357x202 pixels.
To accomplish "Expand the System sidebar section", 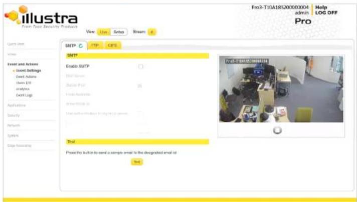I will (13, 135).
